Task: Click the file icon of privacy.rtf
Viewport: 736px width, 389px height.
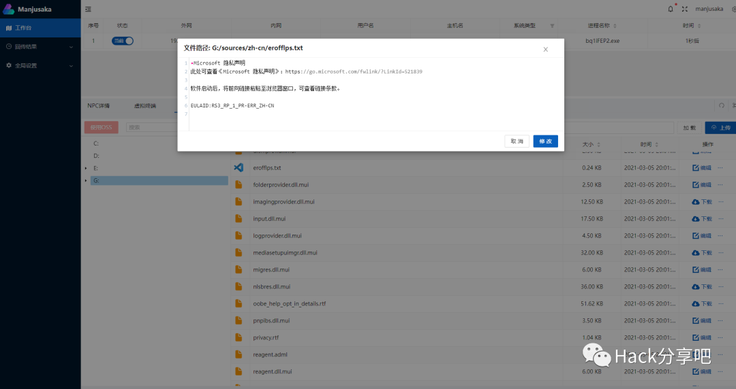Action: coord(239,337)
